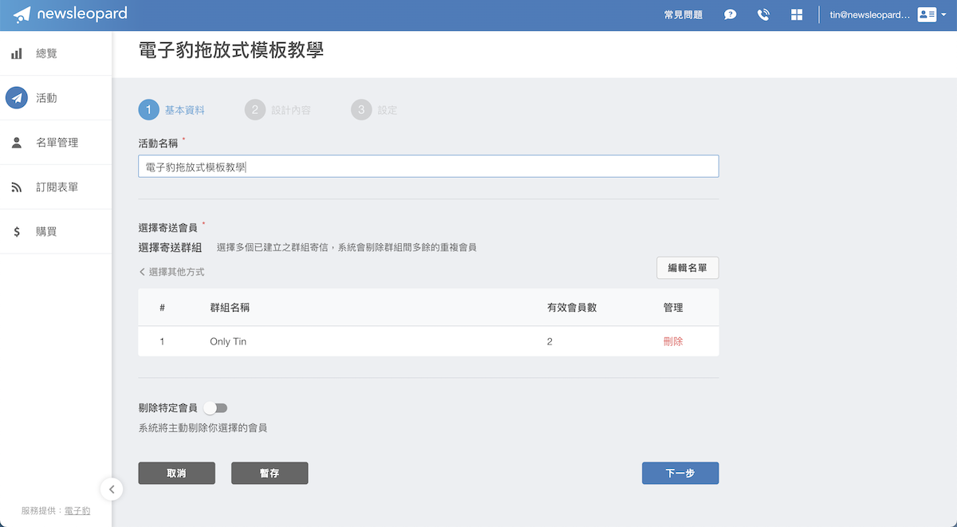957x527 pixels.
Task: Click the page title 電子豹拖放式模板教學
Action: point(231,49)
